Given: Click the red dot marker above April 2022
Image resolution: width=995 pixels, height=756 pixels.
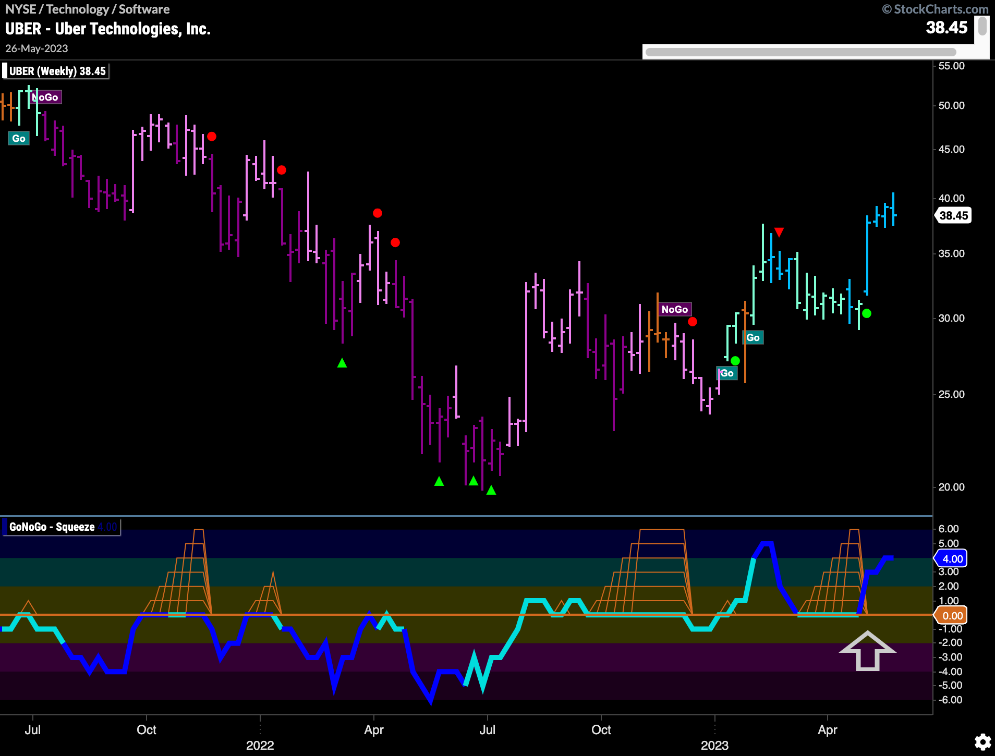Looking at the screenshot, I should pyautogui.click(x=378, y=213).
